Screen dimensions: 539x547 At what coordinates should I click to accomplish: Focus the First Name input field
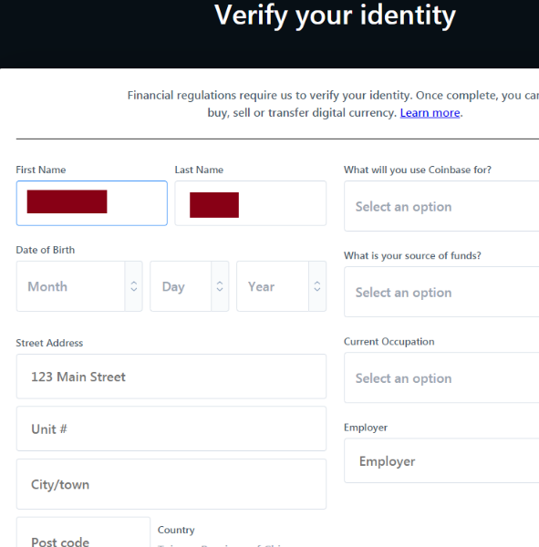pyautogui.click(x=92, y=203)
